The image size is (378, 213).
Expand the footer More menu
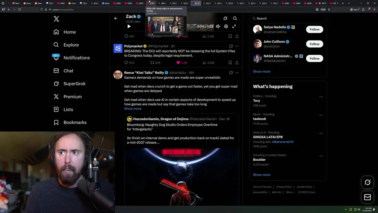[290, 192]
